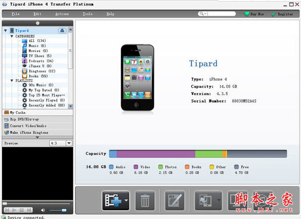Mute preview with the speaker icon
This screenshot has height=219, width=301.
(43, 210)
